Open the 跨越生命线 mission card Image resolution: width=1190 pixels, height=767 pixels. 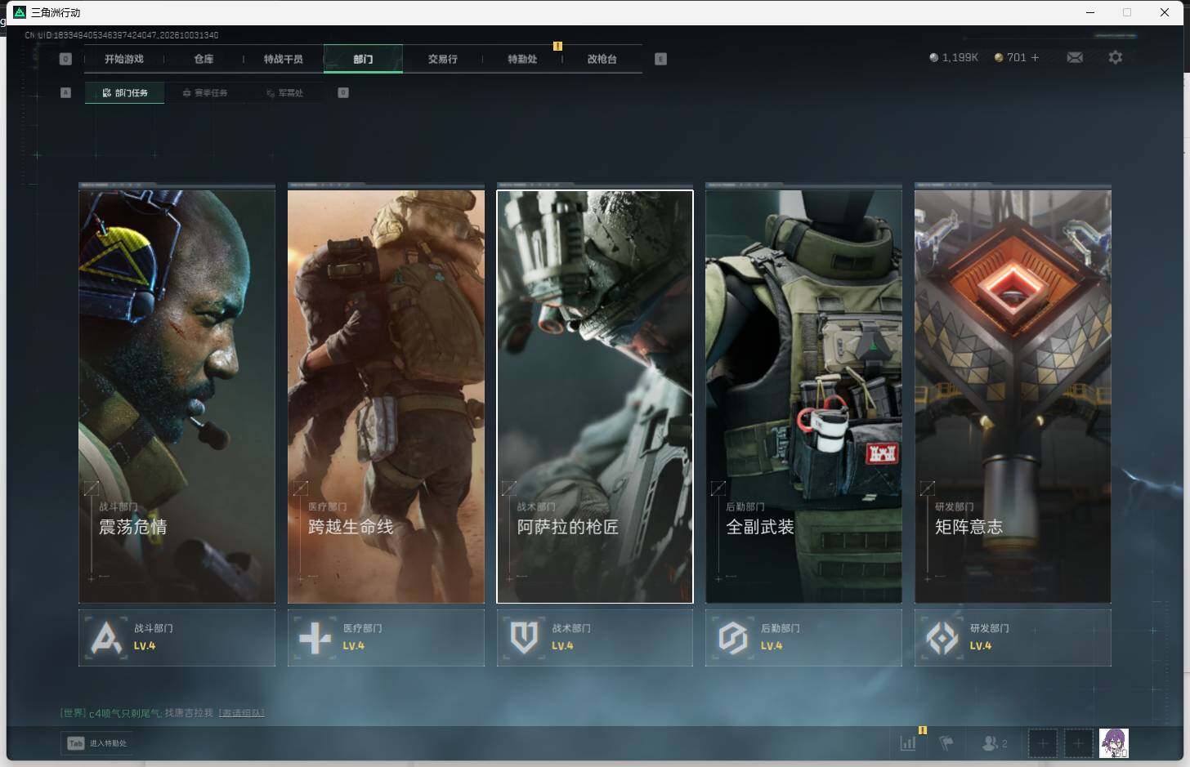coord(386,397)
